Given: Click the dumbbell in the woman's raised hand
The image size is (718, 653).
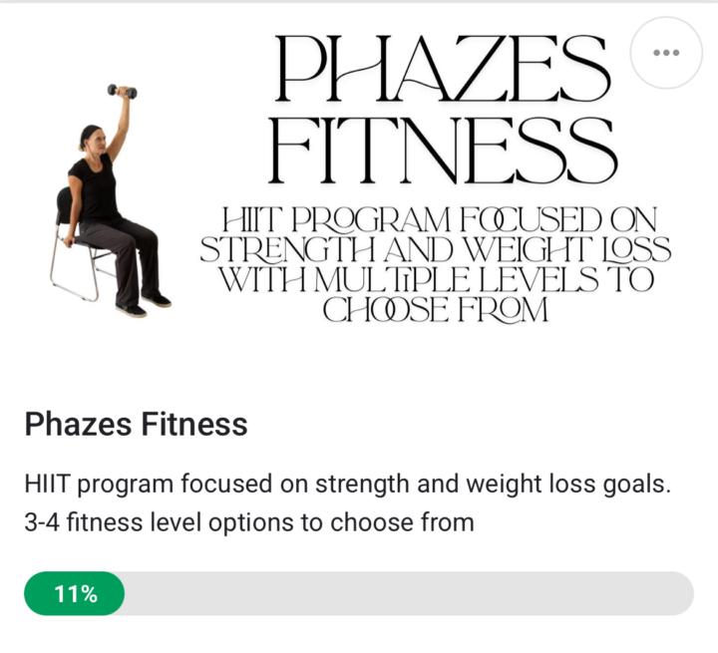Looking at the screenshot, I should coord(122,92).
